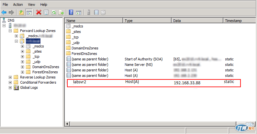
Task: Click the stacked documents icon in the toolbar
Action: pyautogui.click(x=104, y=12)
